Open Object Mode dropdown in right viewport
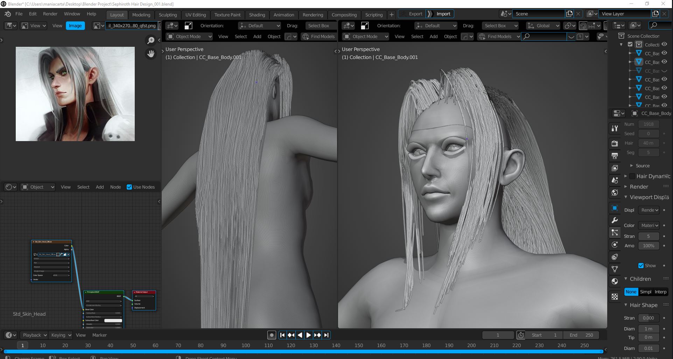The image size is (673, 359). coord(366,37)
